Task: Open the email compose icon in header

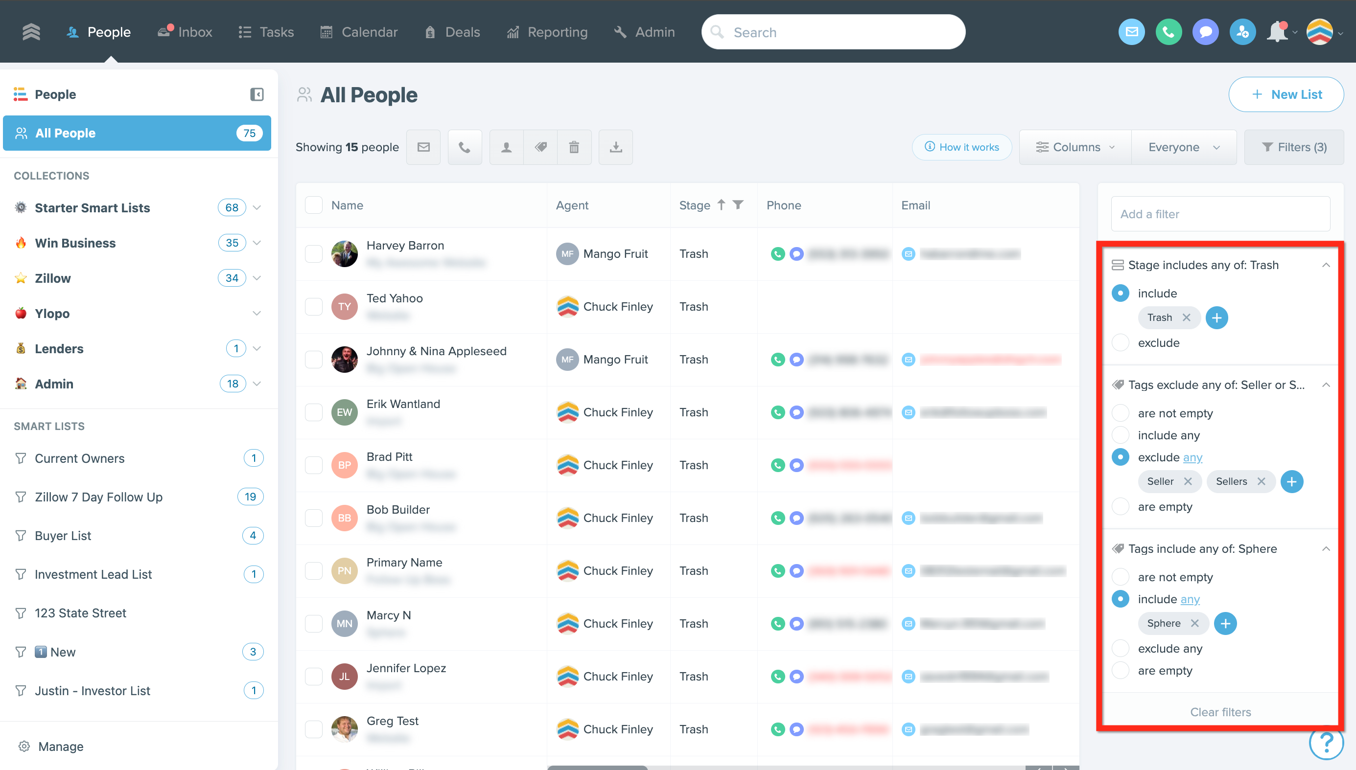Action: pos(1131,32)
